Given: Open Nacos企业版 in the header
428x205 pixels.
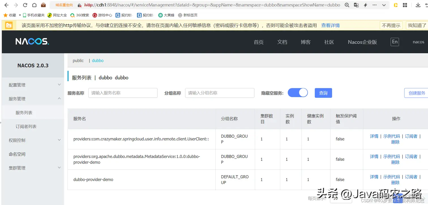Looking at the screenshot, I should coord(362,42).
